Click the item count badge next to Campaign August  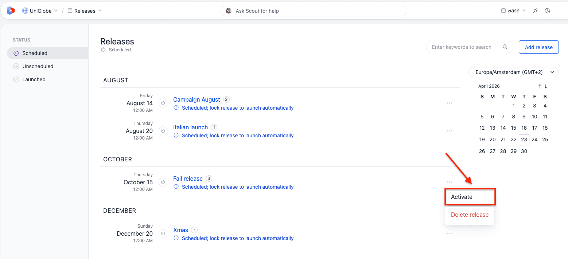click(226, 99)
